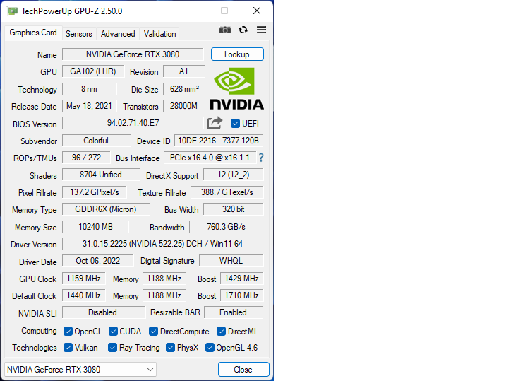Viewport: 506px width, 381px height.
Task: Toggle the DirectML checkbox
Action: (x=221, y=332)
